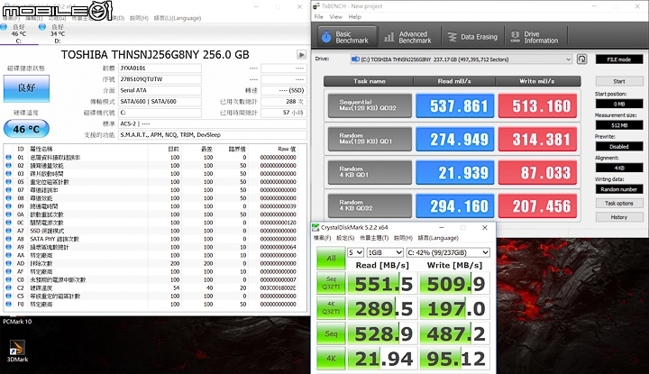Click D: drive health status circle
649x374 pixels.
pyautogui.click(x=41, y=27)
